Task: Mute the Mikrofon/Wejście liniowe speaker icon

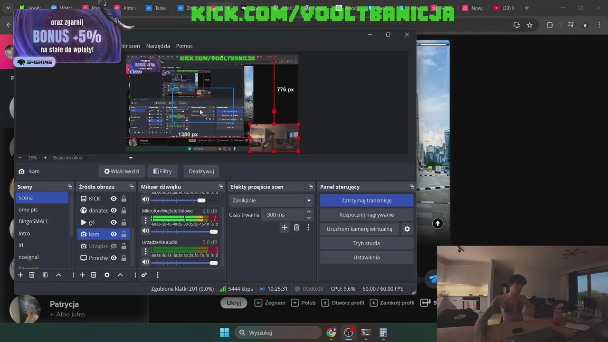Action: point(146,231)
